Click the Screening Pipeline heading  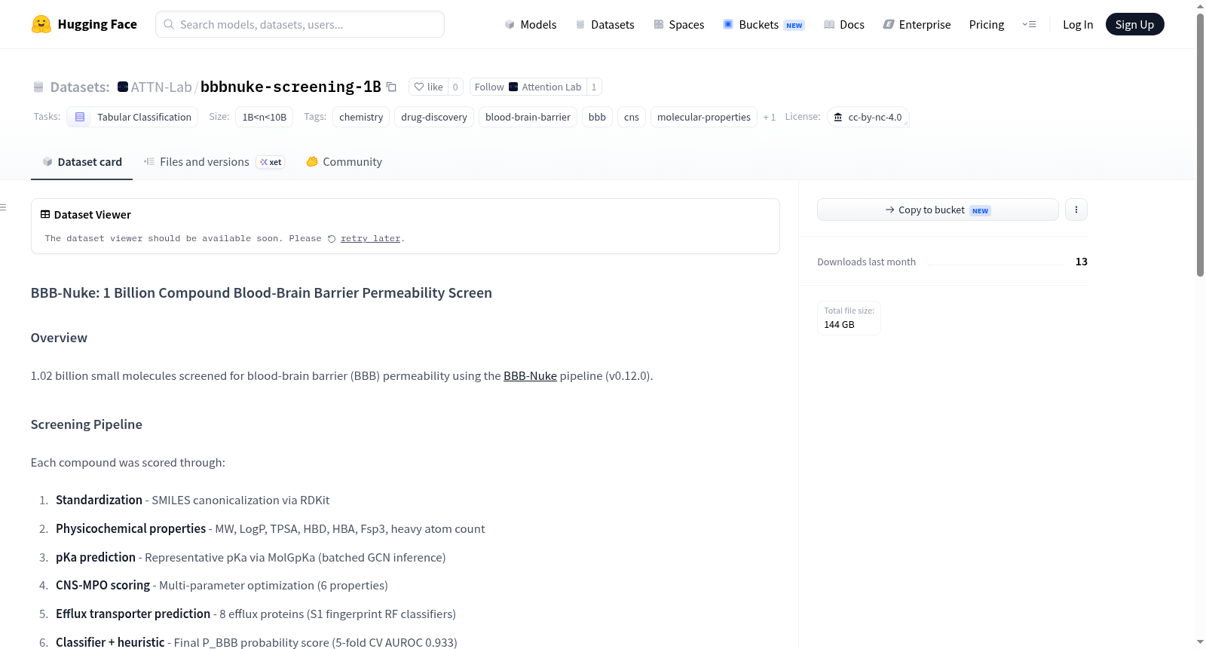tap(87, 424)
